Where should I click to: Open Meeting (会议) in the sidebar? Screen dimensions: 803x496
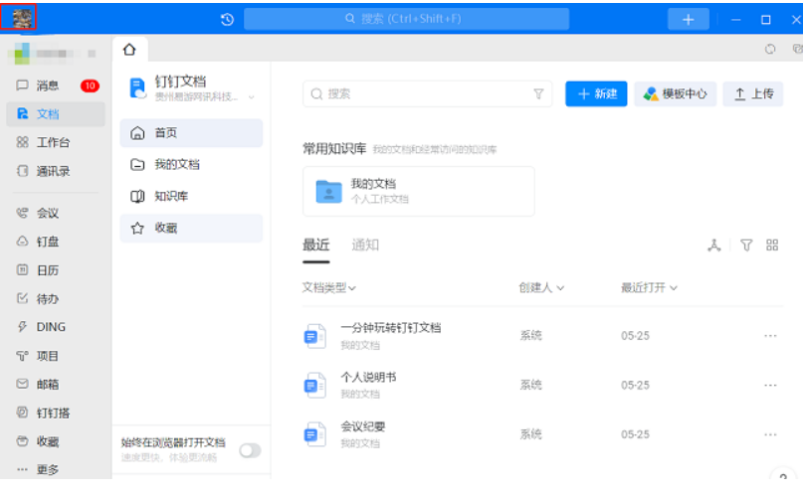[56, 213]
